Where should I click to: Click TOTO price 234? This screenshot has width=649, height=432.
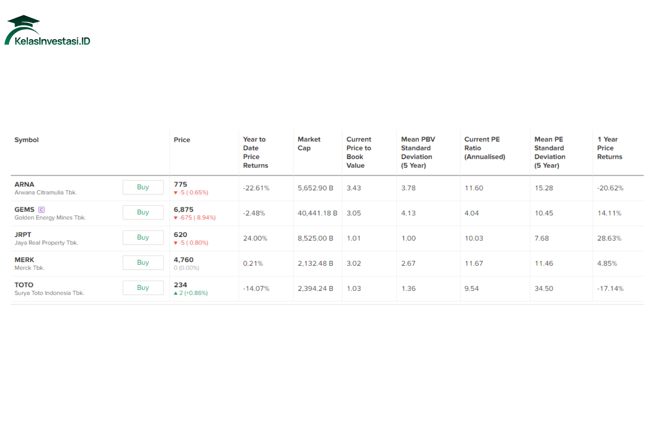pyautogui.click(x=181, y=285)
